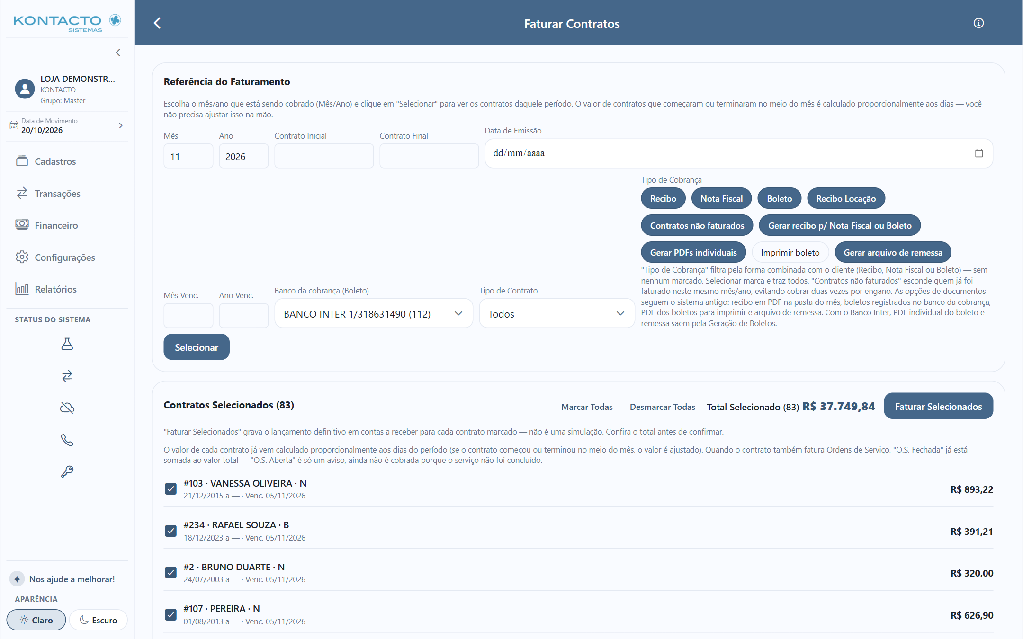Open the Data de Emissão calendar picker
Viewport: 1023px width, 639px height.
point(979,153)
